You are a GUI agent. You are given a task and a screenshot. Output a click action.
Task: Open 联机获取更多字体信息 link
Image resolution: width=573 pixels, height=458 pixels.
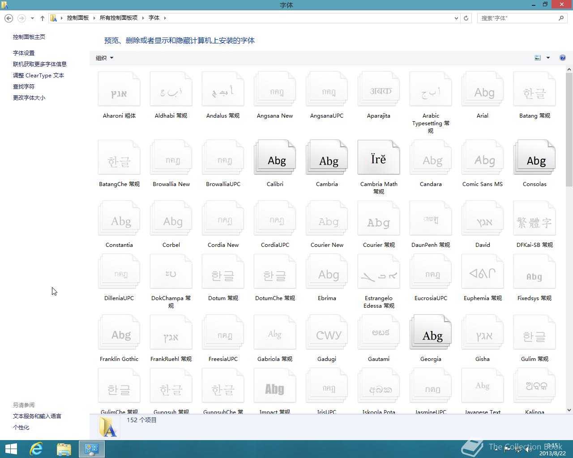tap(40, 64)
